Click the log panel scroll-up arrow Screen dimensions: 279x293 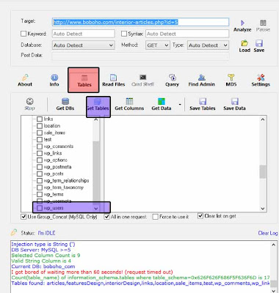pyautogui.click(x=273, y=245)
